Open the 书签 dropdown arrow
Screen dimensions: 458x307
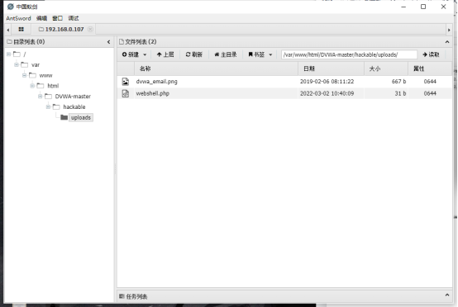click(270, 54)
